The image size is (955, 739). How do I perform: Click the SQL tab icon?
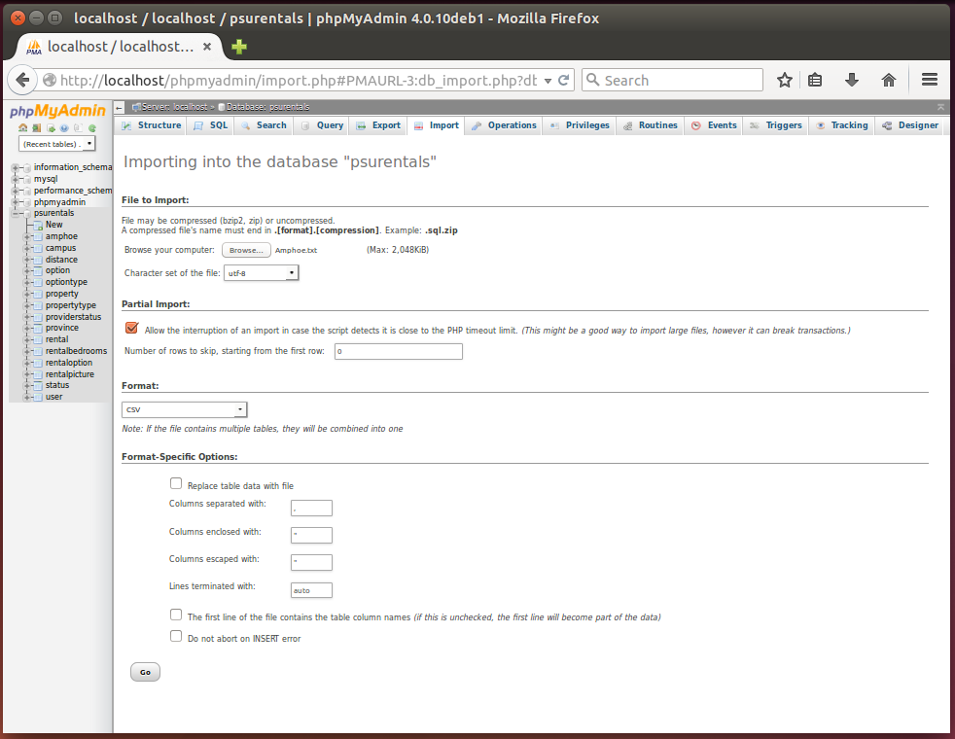[198, 125]
